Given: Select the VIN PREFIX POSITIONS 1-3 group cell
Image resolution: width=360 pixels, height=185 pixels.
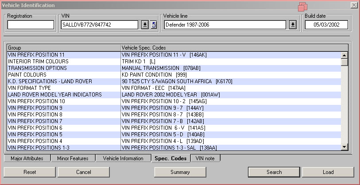Looking at the screenshot, I should [64, 147].
